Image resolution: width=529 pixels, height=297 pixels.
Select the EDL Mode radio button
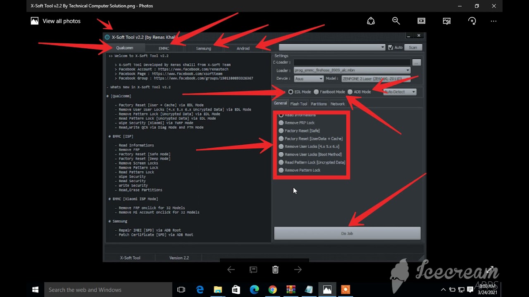pos(291,92)
